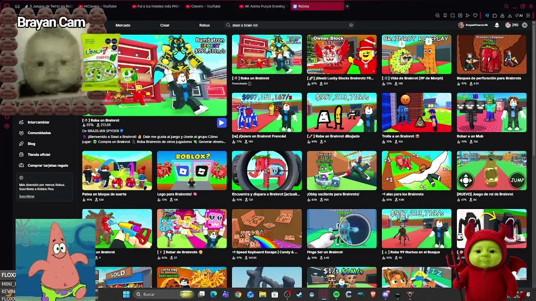The width and height of the screenshot is (536, 301).
Task: Open Intercambiar in the sidebar
Action: point(39,122)
